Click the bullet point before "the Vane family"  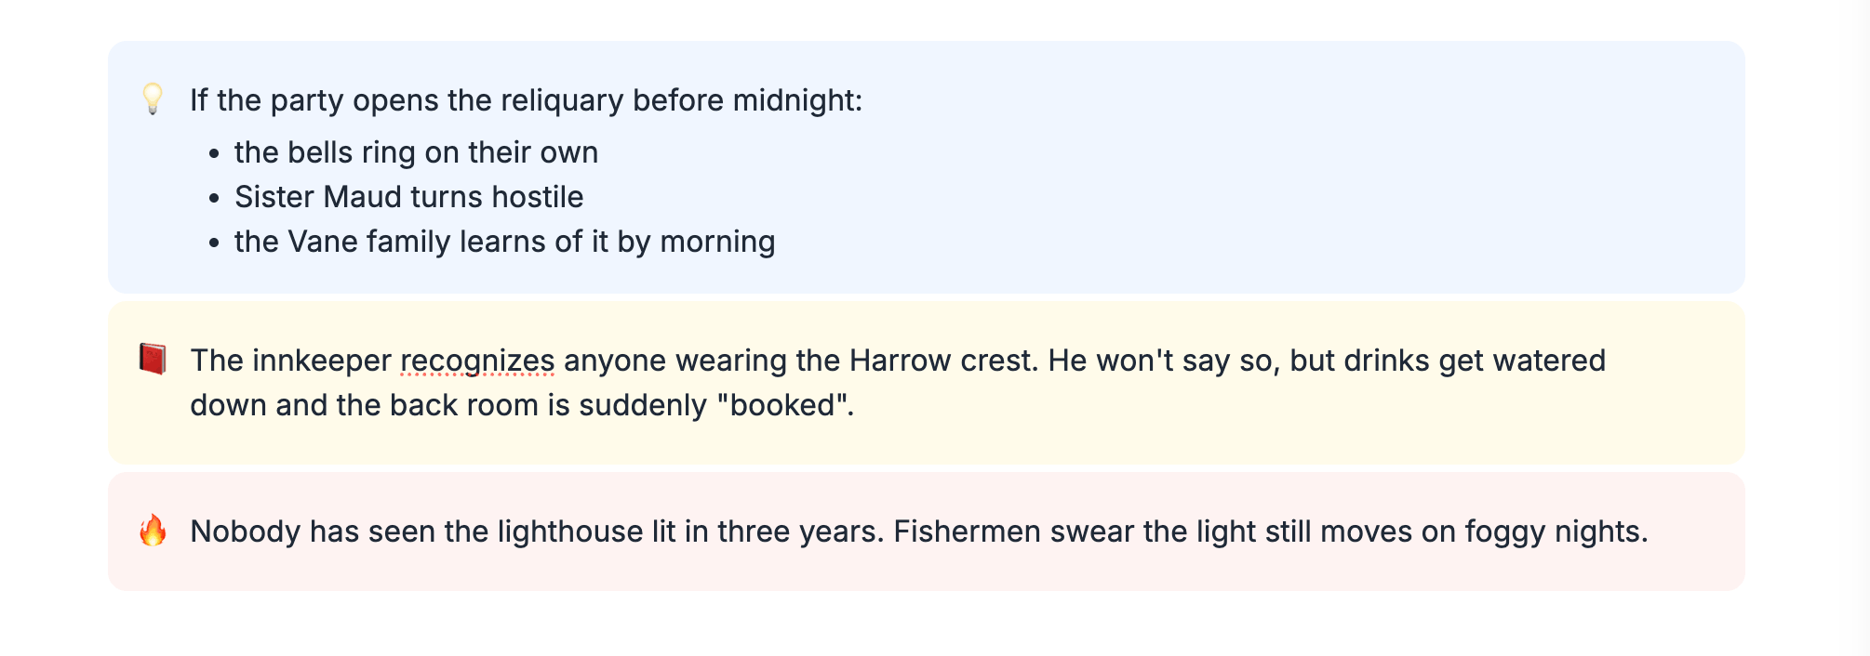click(x=214, y=243)
